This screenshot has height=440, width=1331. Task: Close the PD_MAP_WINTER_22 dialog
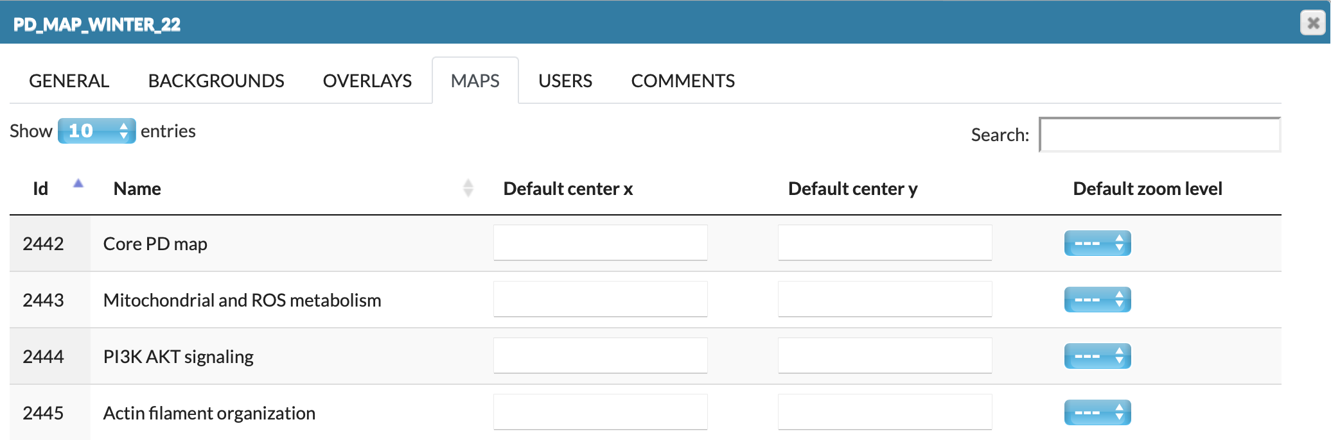pos(1313,23)
